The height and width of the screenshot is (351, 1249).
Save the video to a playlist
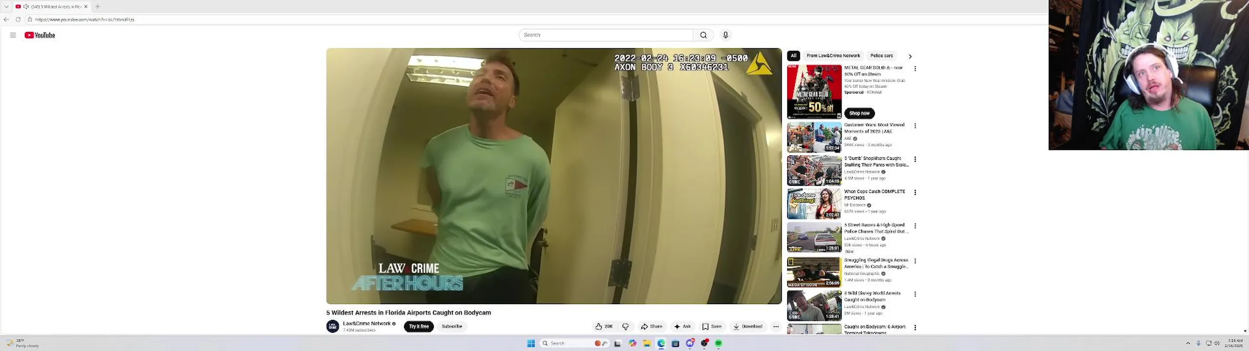[x=712, y=327]
